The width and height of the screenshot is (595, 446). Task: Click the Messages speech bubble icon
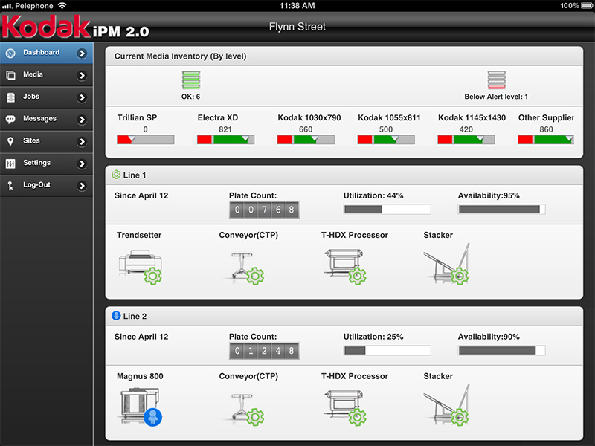click(10, 120)
